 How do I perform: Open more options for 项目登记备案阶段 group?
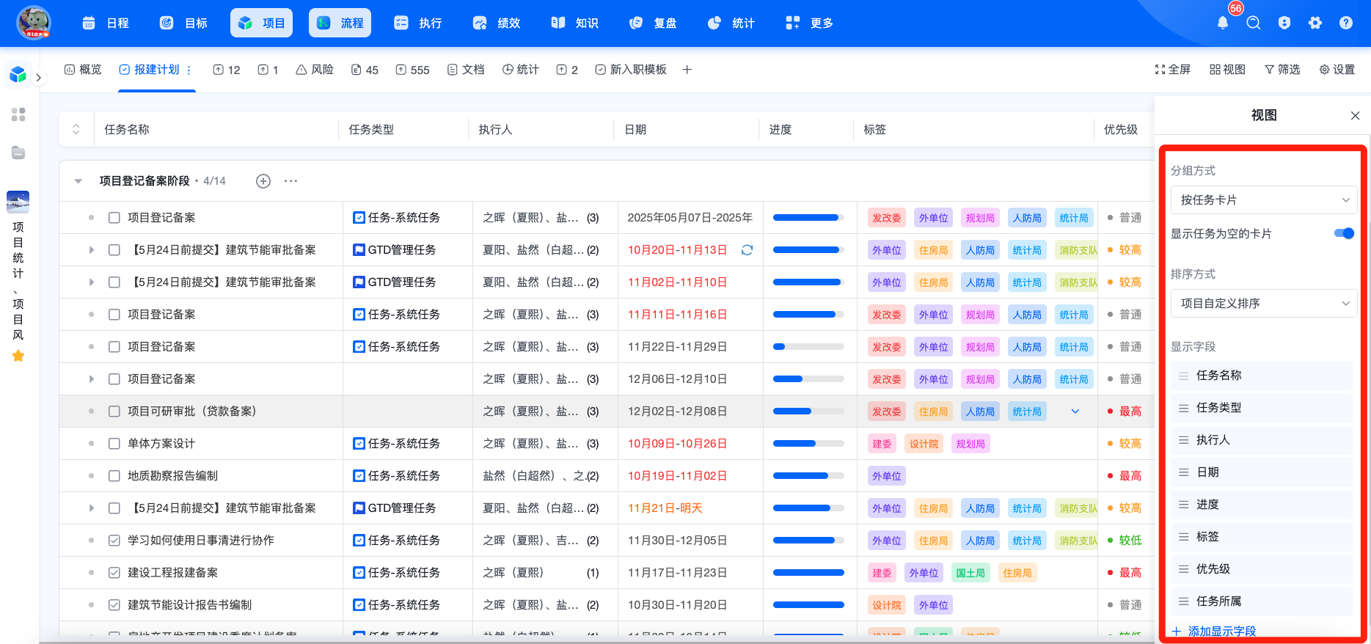[x=290, y=181]
